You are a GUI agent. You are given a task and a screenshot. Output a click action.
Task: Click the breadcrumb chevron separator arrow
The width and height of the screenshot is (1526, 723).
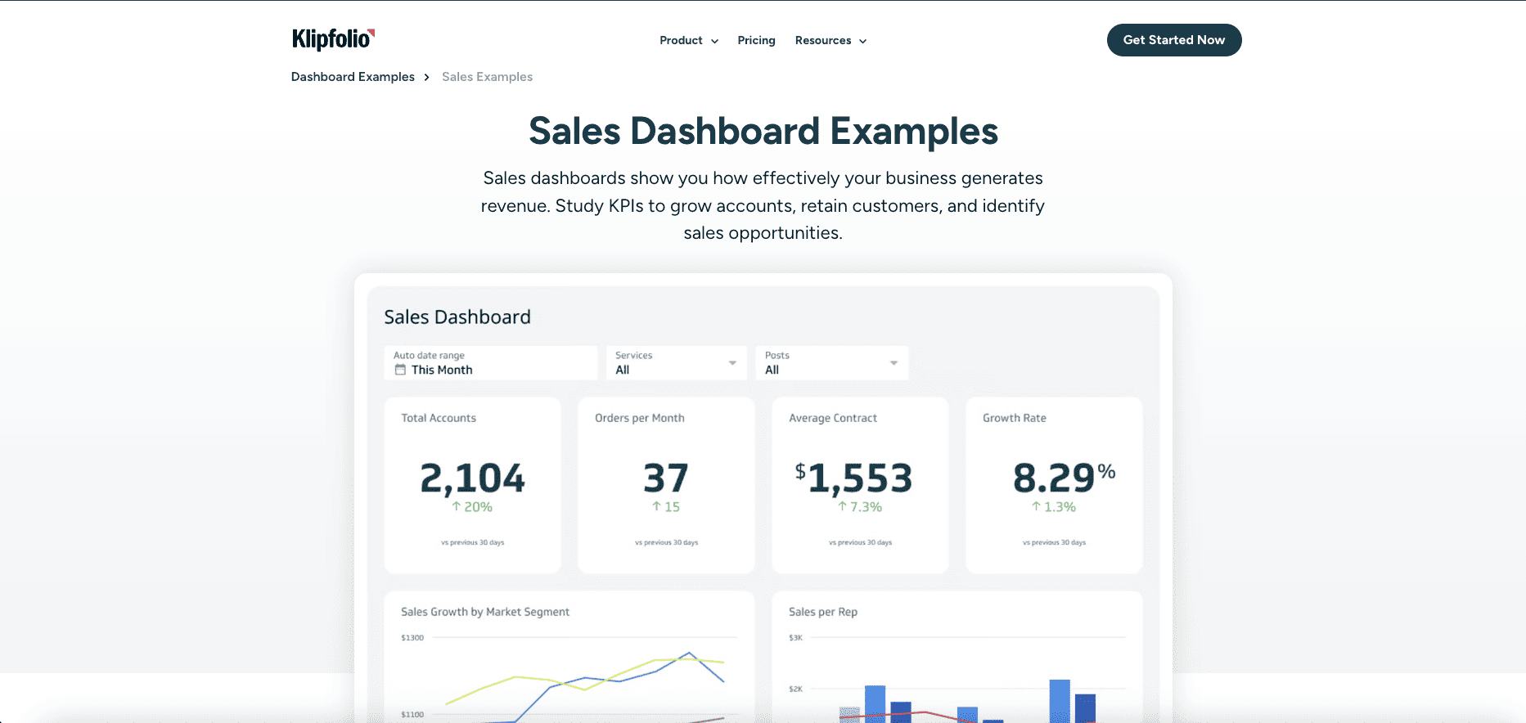(426, 77)
